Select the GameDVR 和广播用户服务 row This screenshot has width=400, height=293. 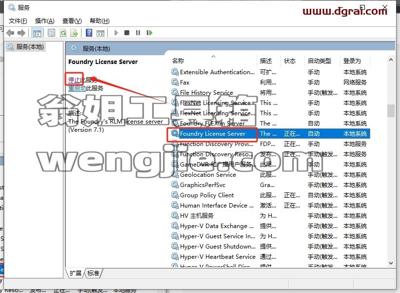tap(270, 164)
